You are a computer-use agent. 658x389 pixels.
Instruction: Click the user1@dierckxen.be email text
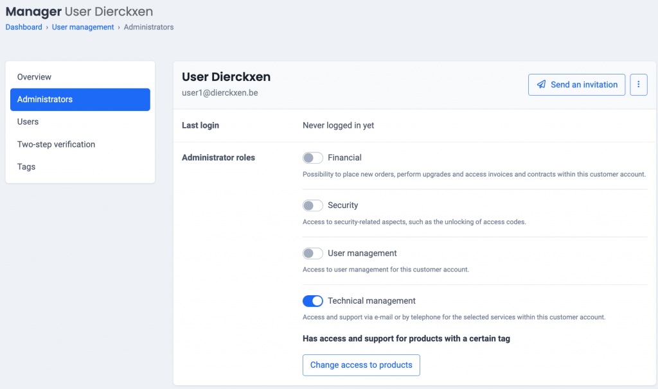[220, 92]
